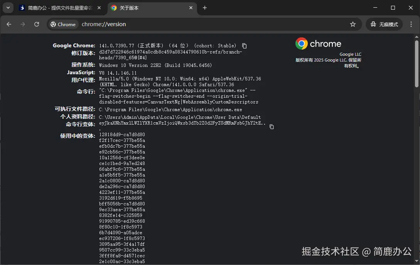
Task: Click variation a1e5b5f5-377be55a
Action: (x=122, y=175)
